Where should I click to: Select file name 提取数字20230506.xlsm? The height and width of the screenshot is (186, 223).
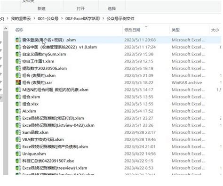click(x=45, y=68)
